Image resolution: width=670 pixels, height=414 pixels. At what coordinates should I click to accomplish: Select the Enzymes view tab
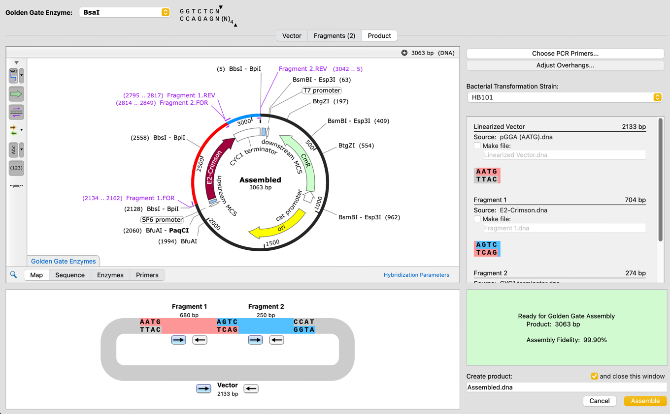pyautogui.click(x=110, y=275)
